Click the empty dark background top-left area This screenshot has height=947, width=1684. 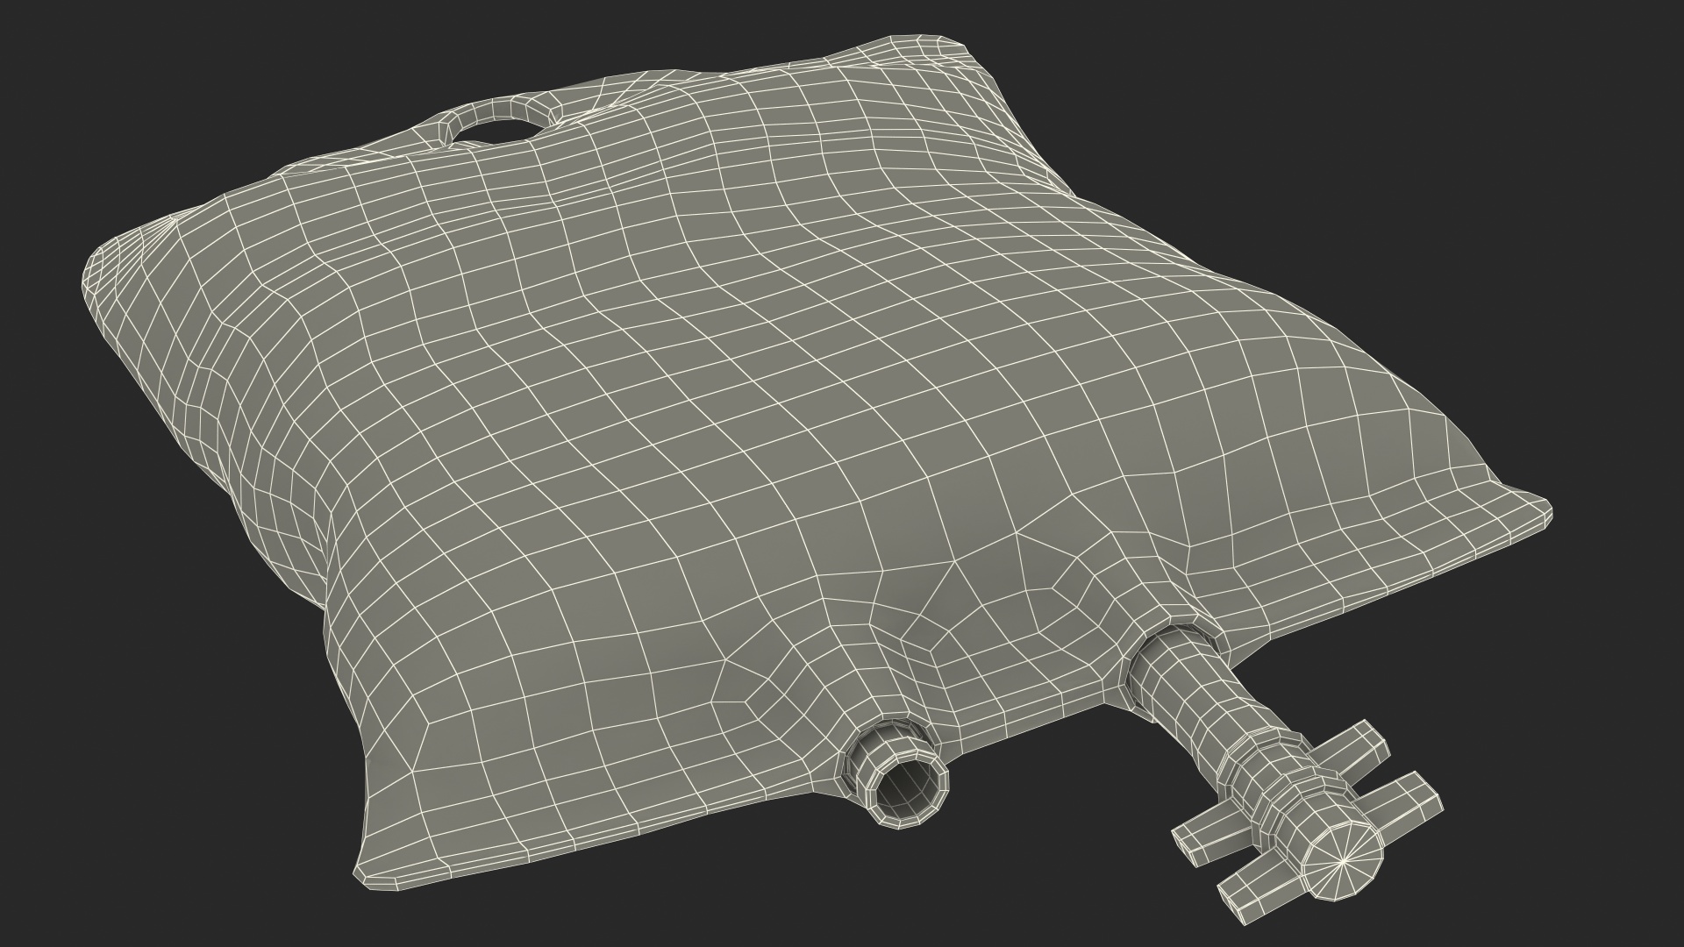[x=132, y=88]
